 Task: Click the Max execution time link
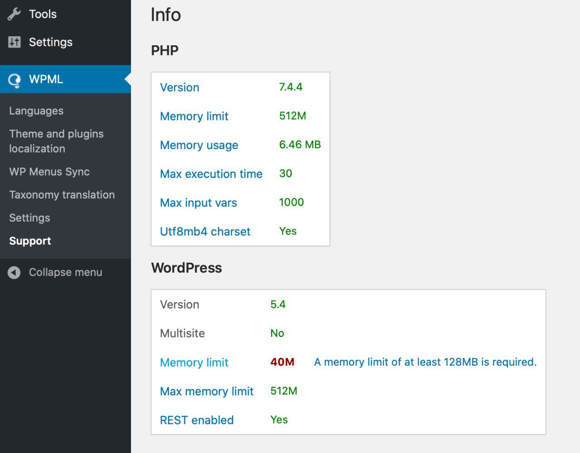tap(211, 174)
